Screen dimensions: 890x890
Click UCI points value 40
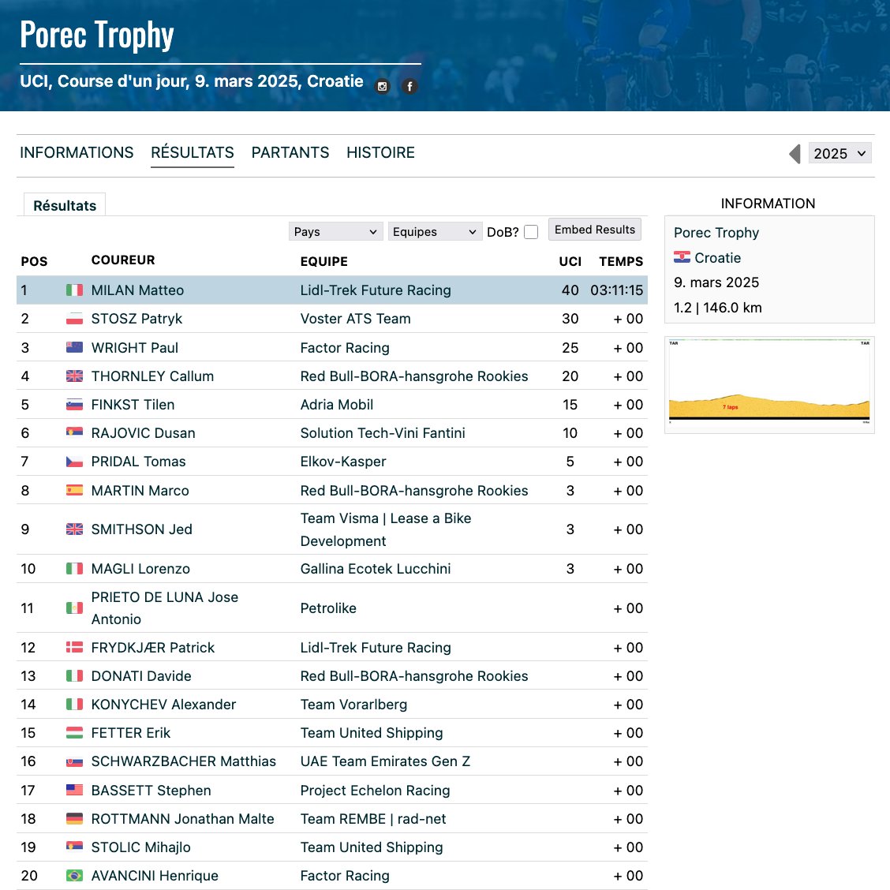pyautogui.click(x=570, y=290)
